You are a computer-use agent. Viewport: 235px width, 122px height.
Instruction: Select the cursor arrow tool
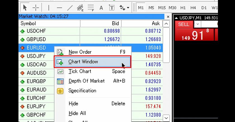25,8
